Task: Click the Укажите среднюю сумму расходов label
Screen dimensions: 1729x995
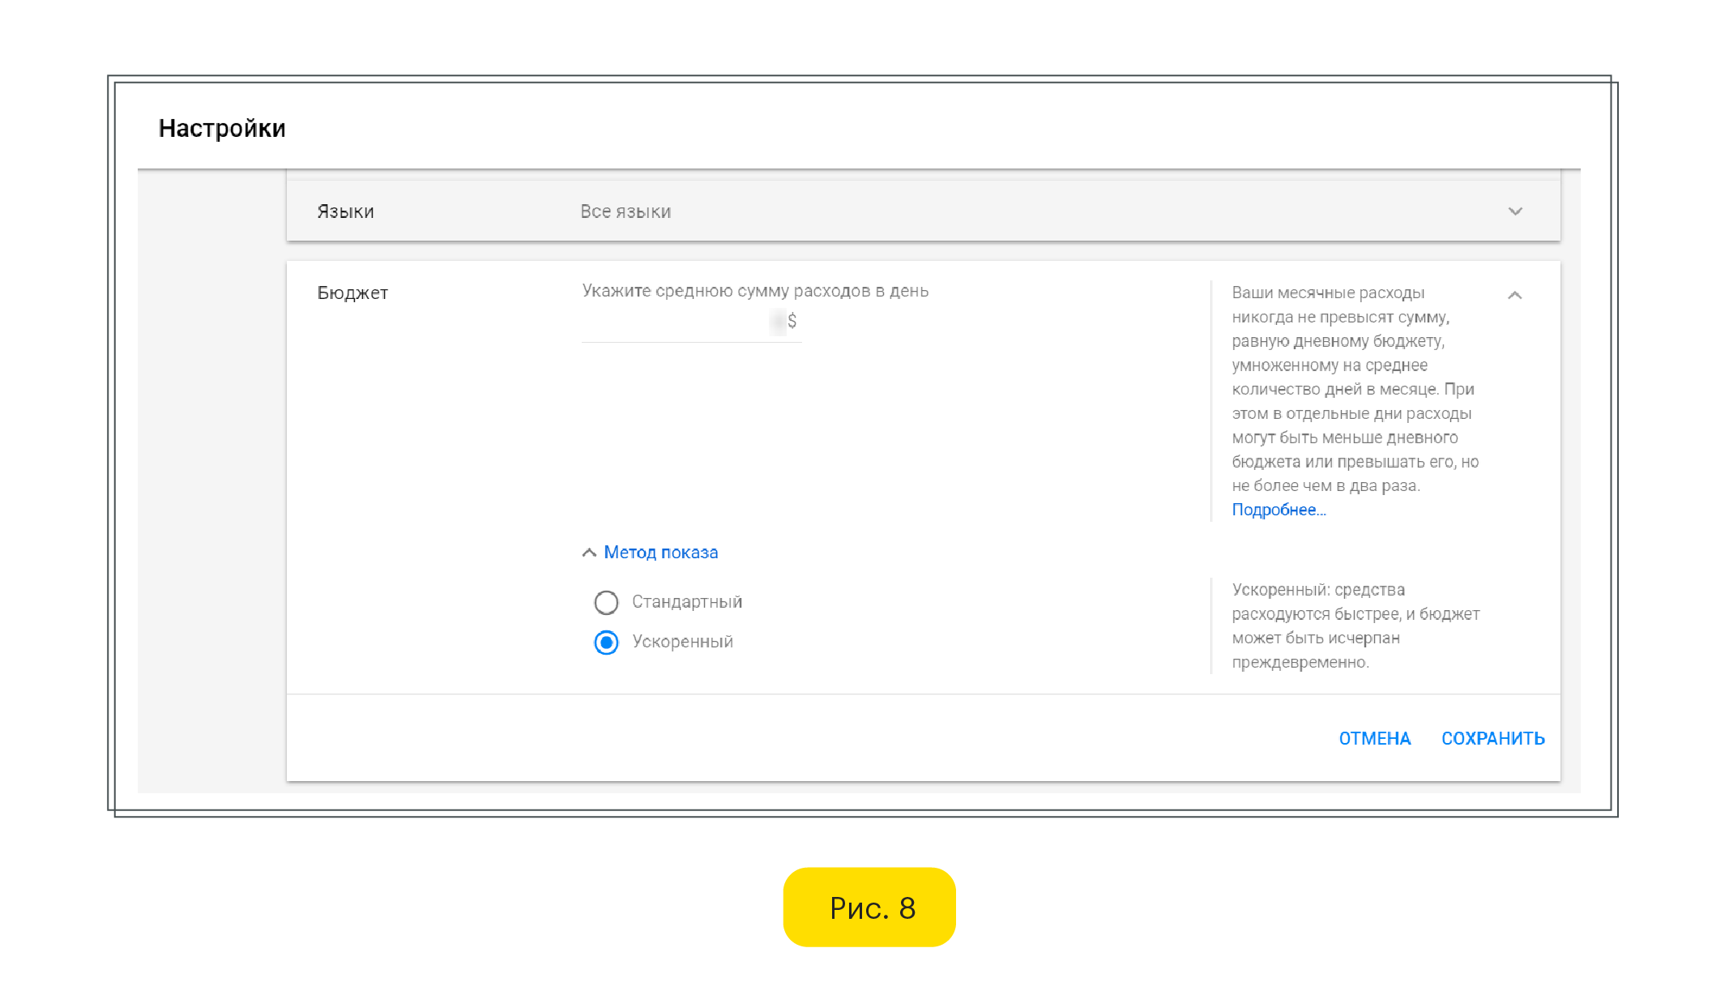Action: coord(754,291)
